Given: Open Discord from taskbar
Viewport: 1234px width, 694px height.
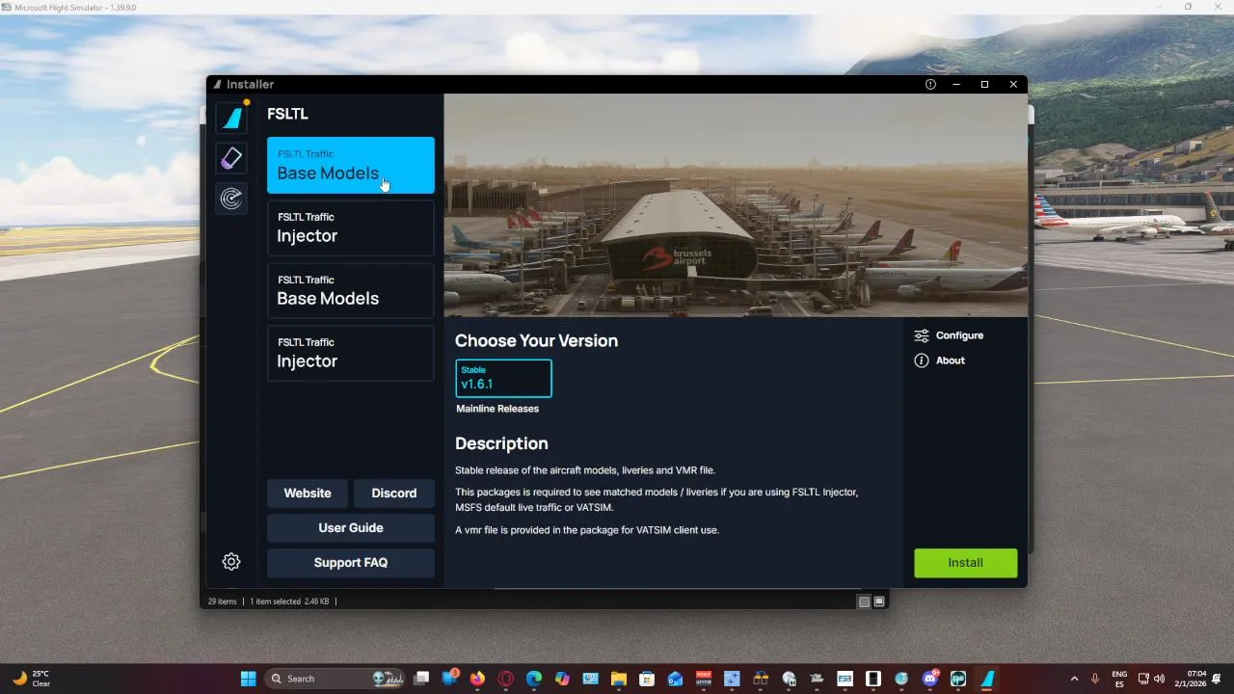Looking at the screenshot, I should click(x=930, y=679).
